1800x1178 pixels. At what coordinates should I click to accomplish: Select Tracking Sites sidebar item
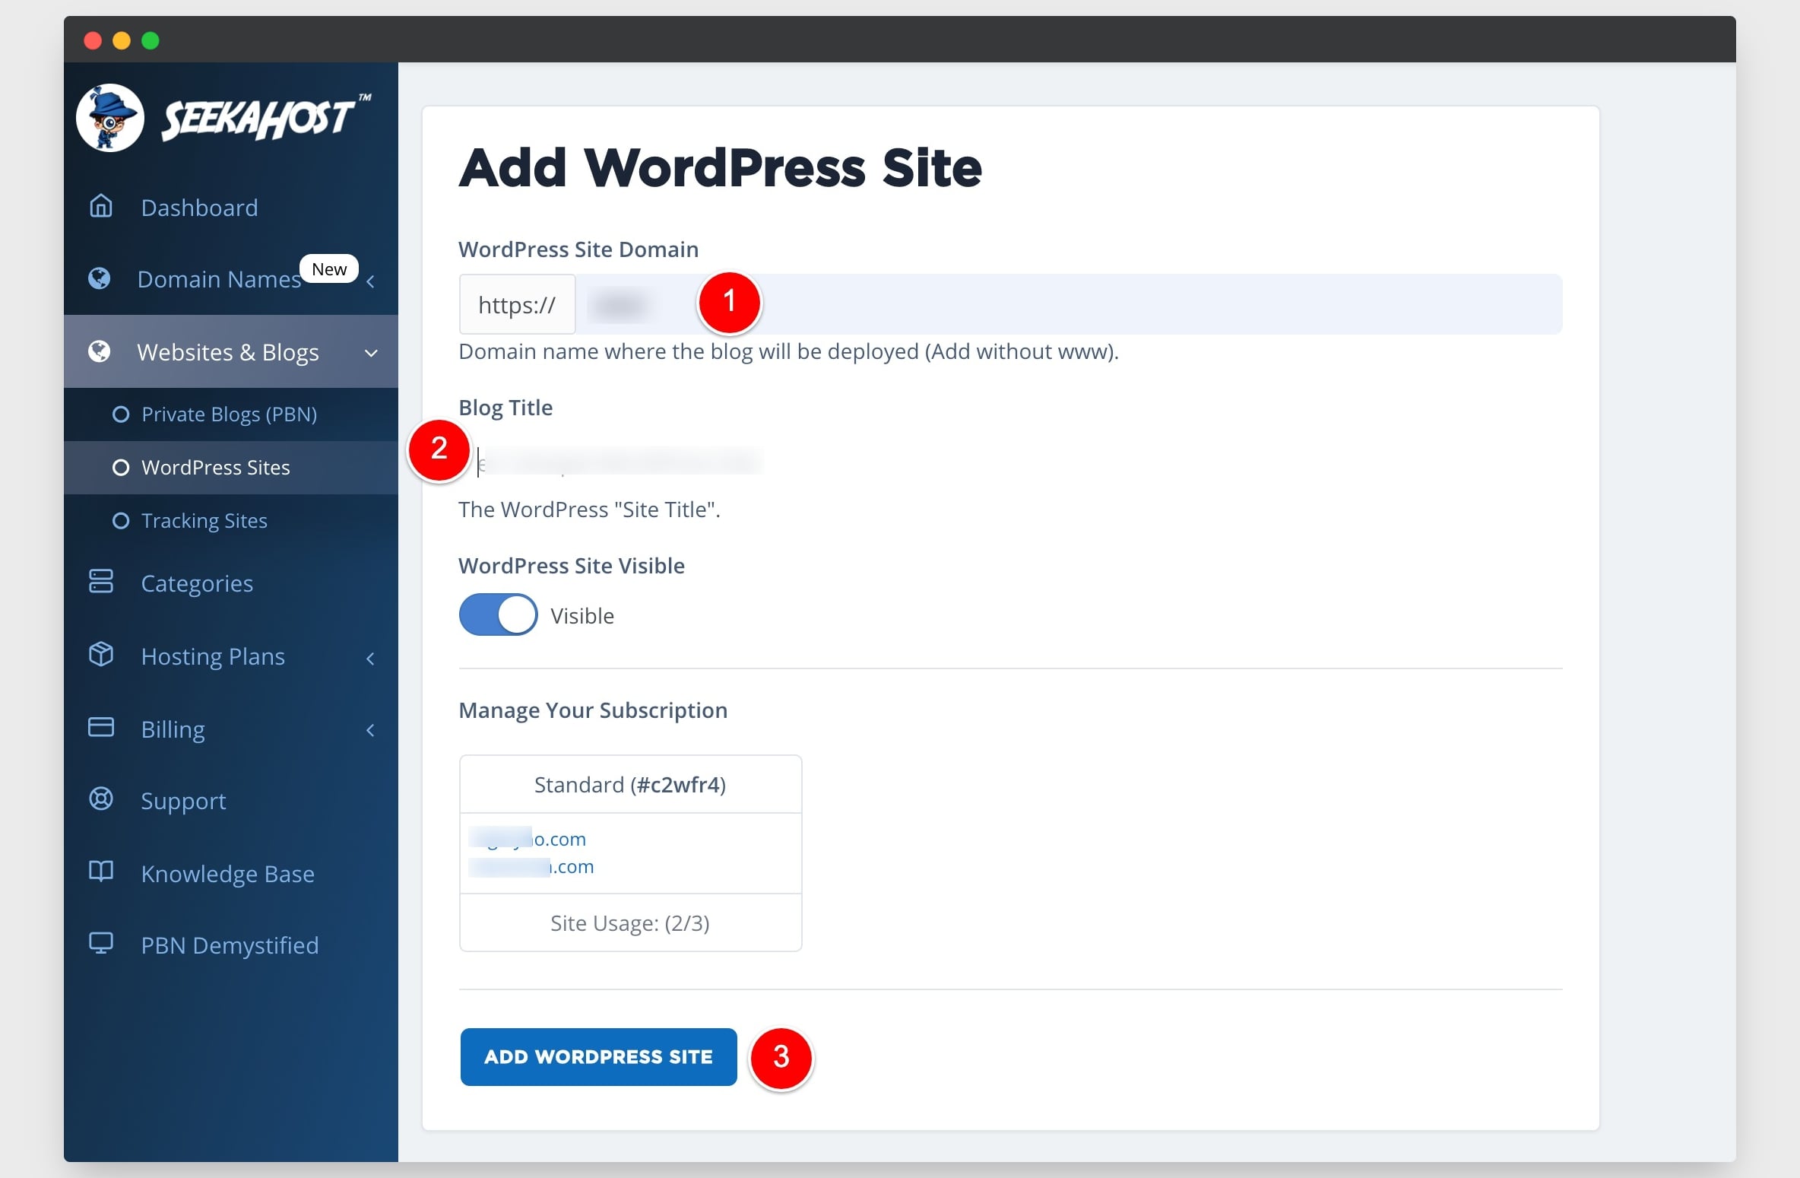coord(204,521)
